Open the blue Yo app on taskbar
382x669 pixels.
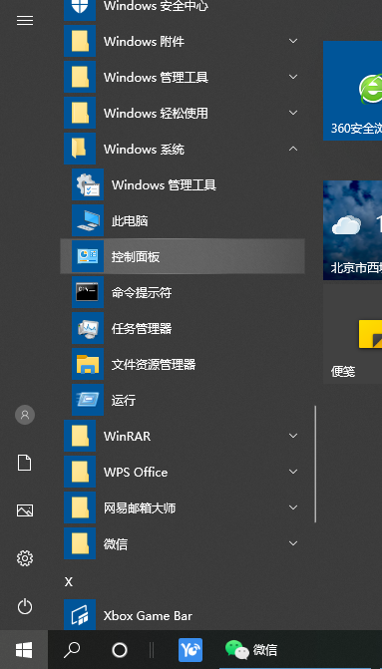[191, 650]
